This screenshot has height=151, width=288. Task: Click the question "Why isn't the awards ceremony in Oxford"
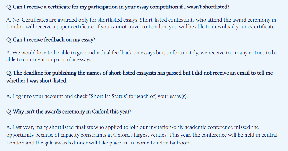[69, 112]
